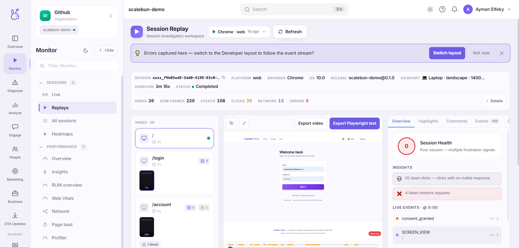Viewport: 519px width, 248px height.
Task: Open the help question mark icon
Action: (442, 9)
